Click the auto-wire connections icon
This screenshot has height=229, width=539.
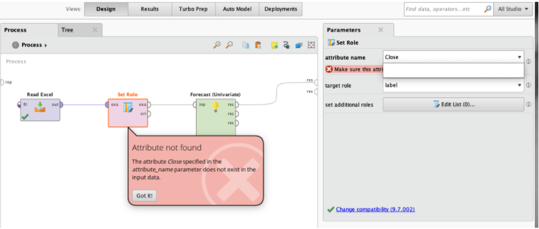click(x=287, y=45)
